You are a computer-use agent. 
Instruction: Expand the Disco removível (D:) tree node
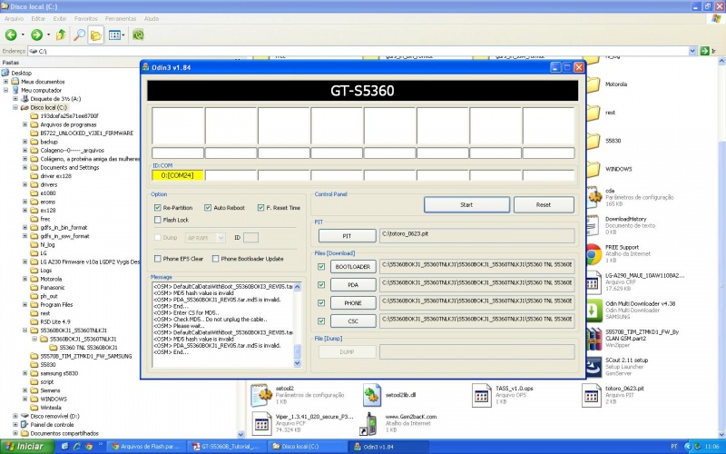[x=15, y=416]
